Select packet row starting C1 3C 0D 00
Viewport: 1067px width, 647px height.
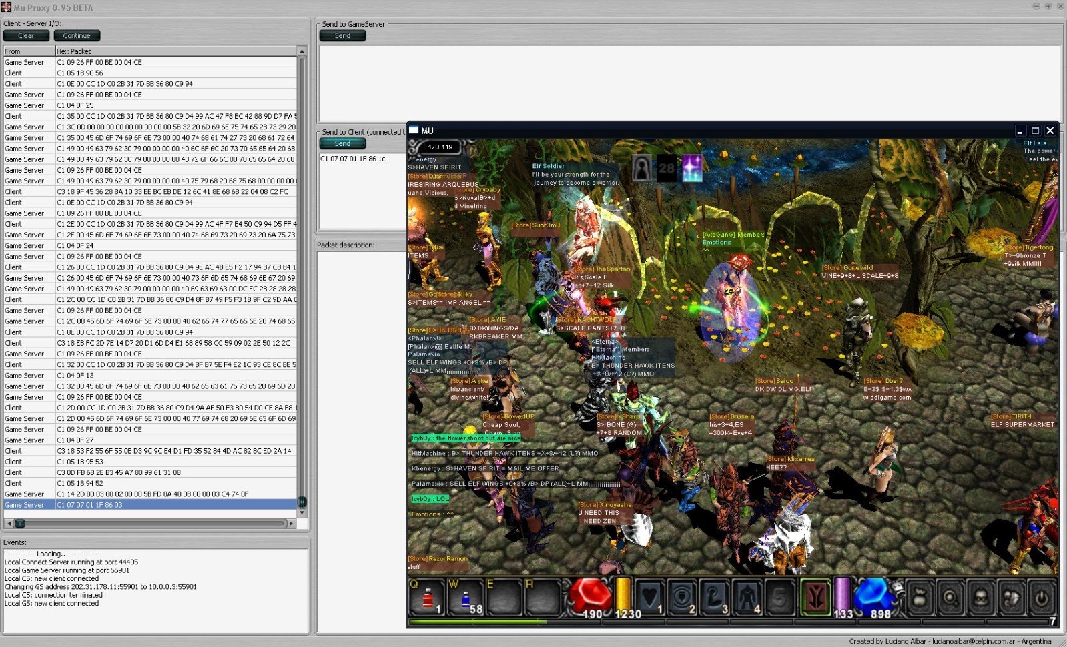click(150, 127)
